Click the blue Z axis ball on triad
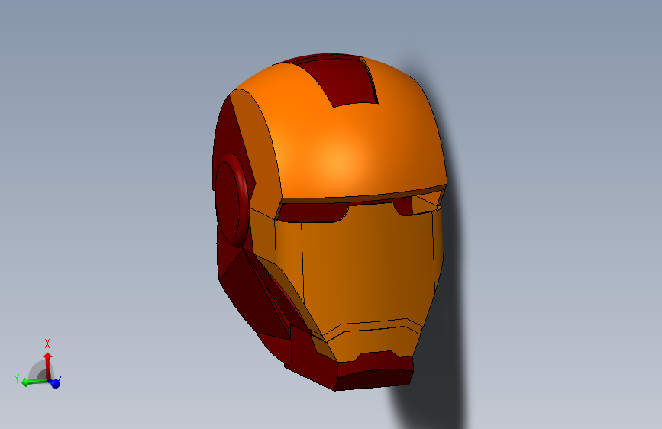The height and width of the screenshot is (429, 662). 55,383
